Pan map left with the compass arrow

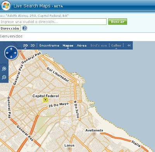click(x=7, y=53)
